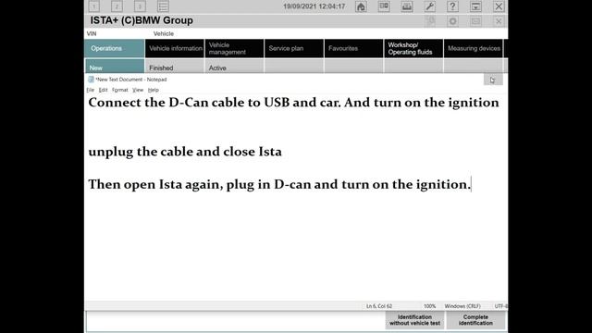Screen dimensions: 592x333
Task: Click Notepad document icon in title bar
Action: click(x=91, y=80)
